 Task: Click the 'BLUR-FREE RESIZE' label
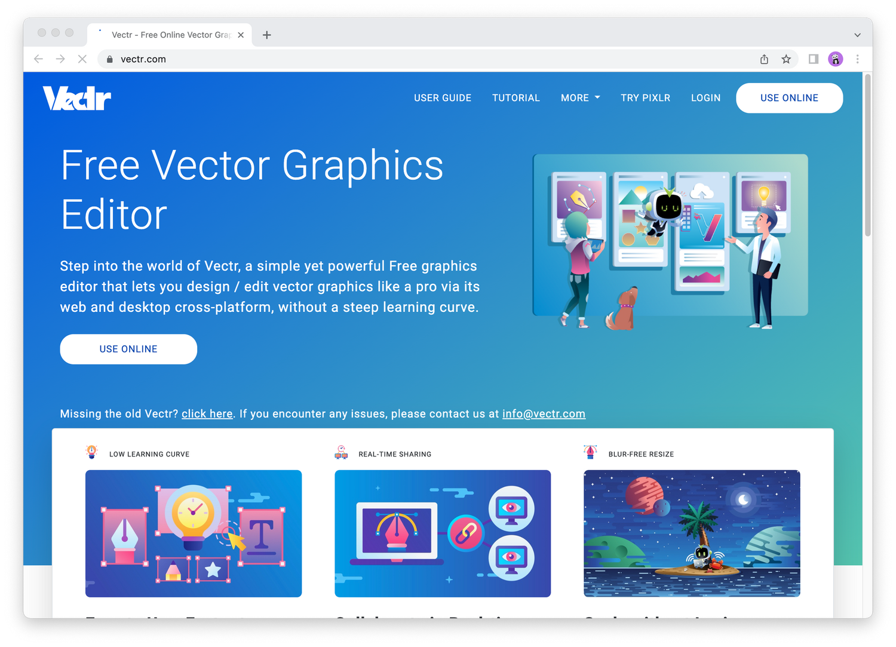(641, 455)
